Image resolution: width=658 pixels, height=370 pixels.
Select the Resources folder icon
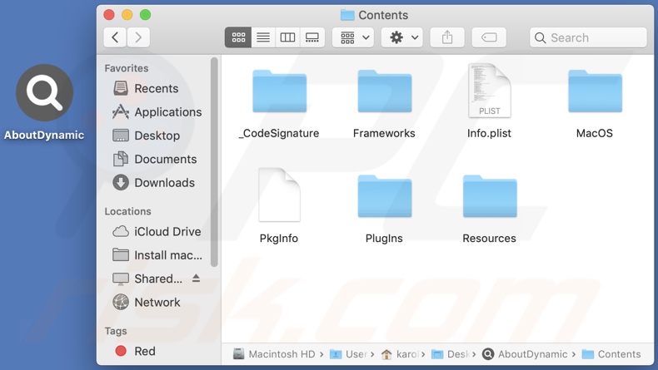[490, 196]
